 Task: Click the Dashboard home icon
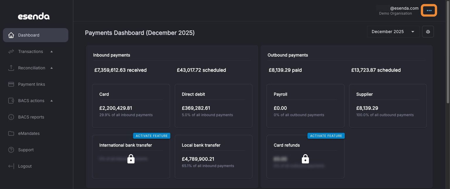coord(11,35)
